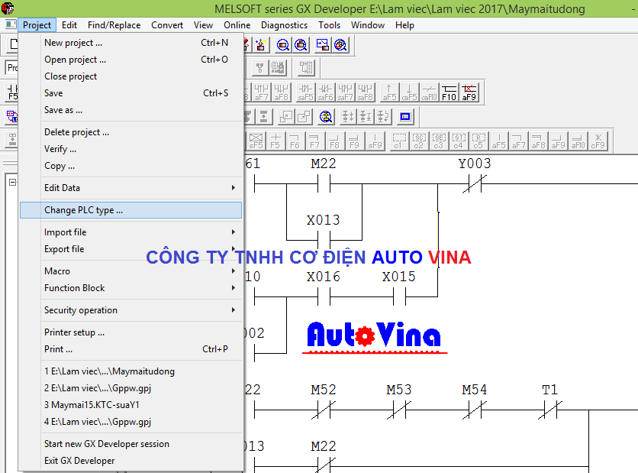Select Copy menu entry
This screenshot has width=638, height=473.
click(130, 166)
